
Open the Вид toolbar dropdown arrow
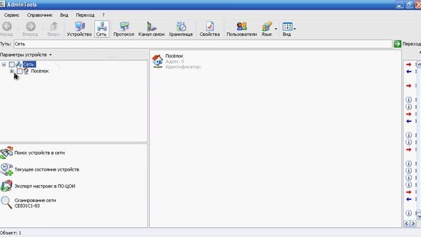pyautogui.click(x=295, y=28)
